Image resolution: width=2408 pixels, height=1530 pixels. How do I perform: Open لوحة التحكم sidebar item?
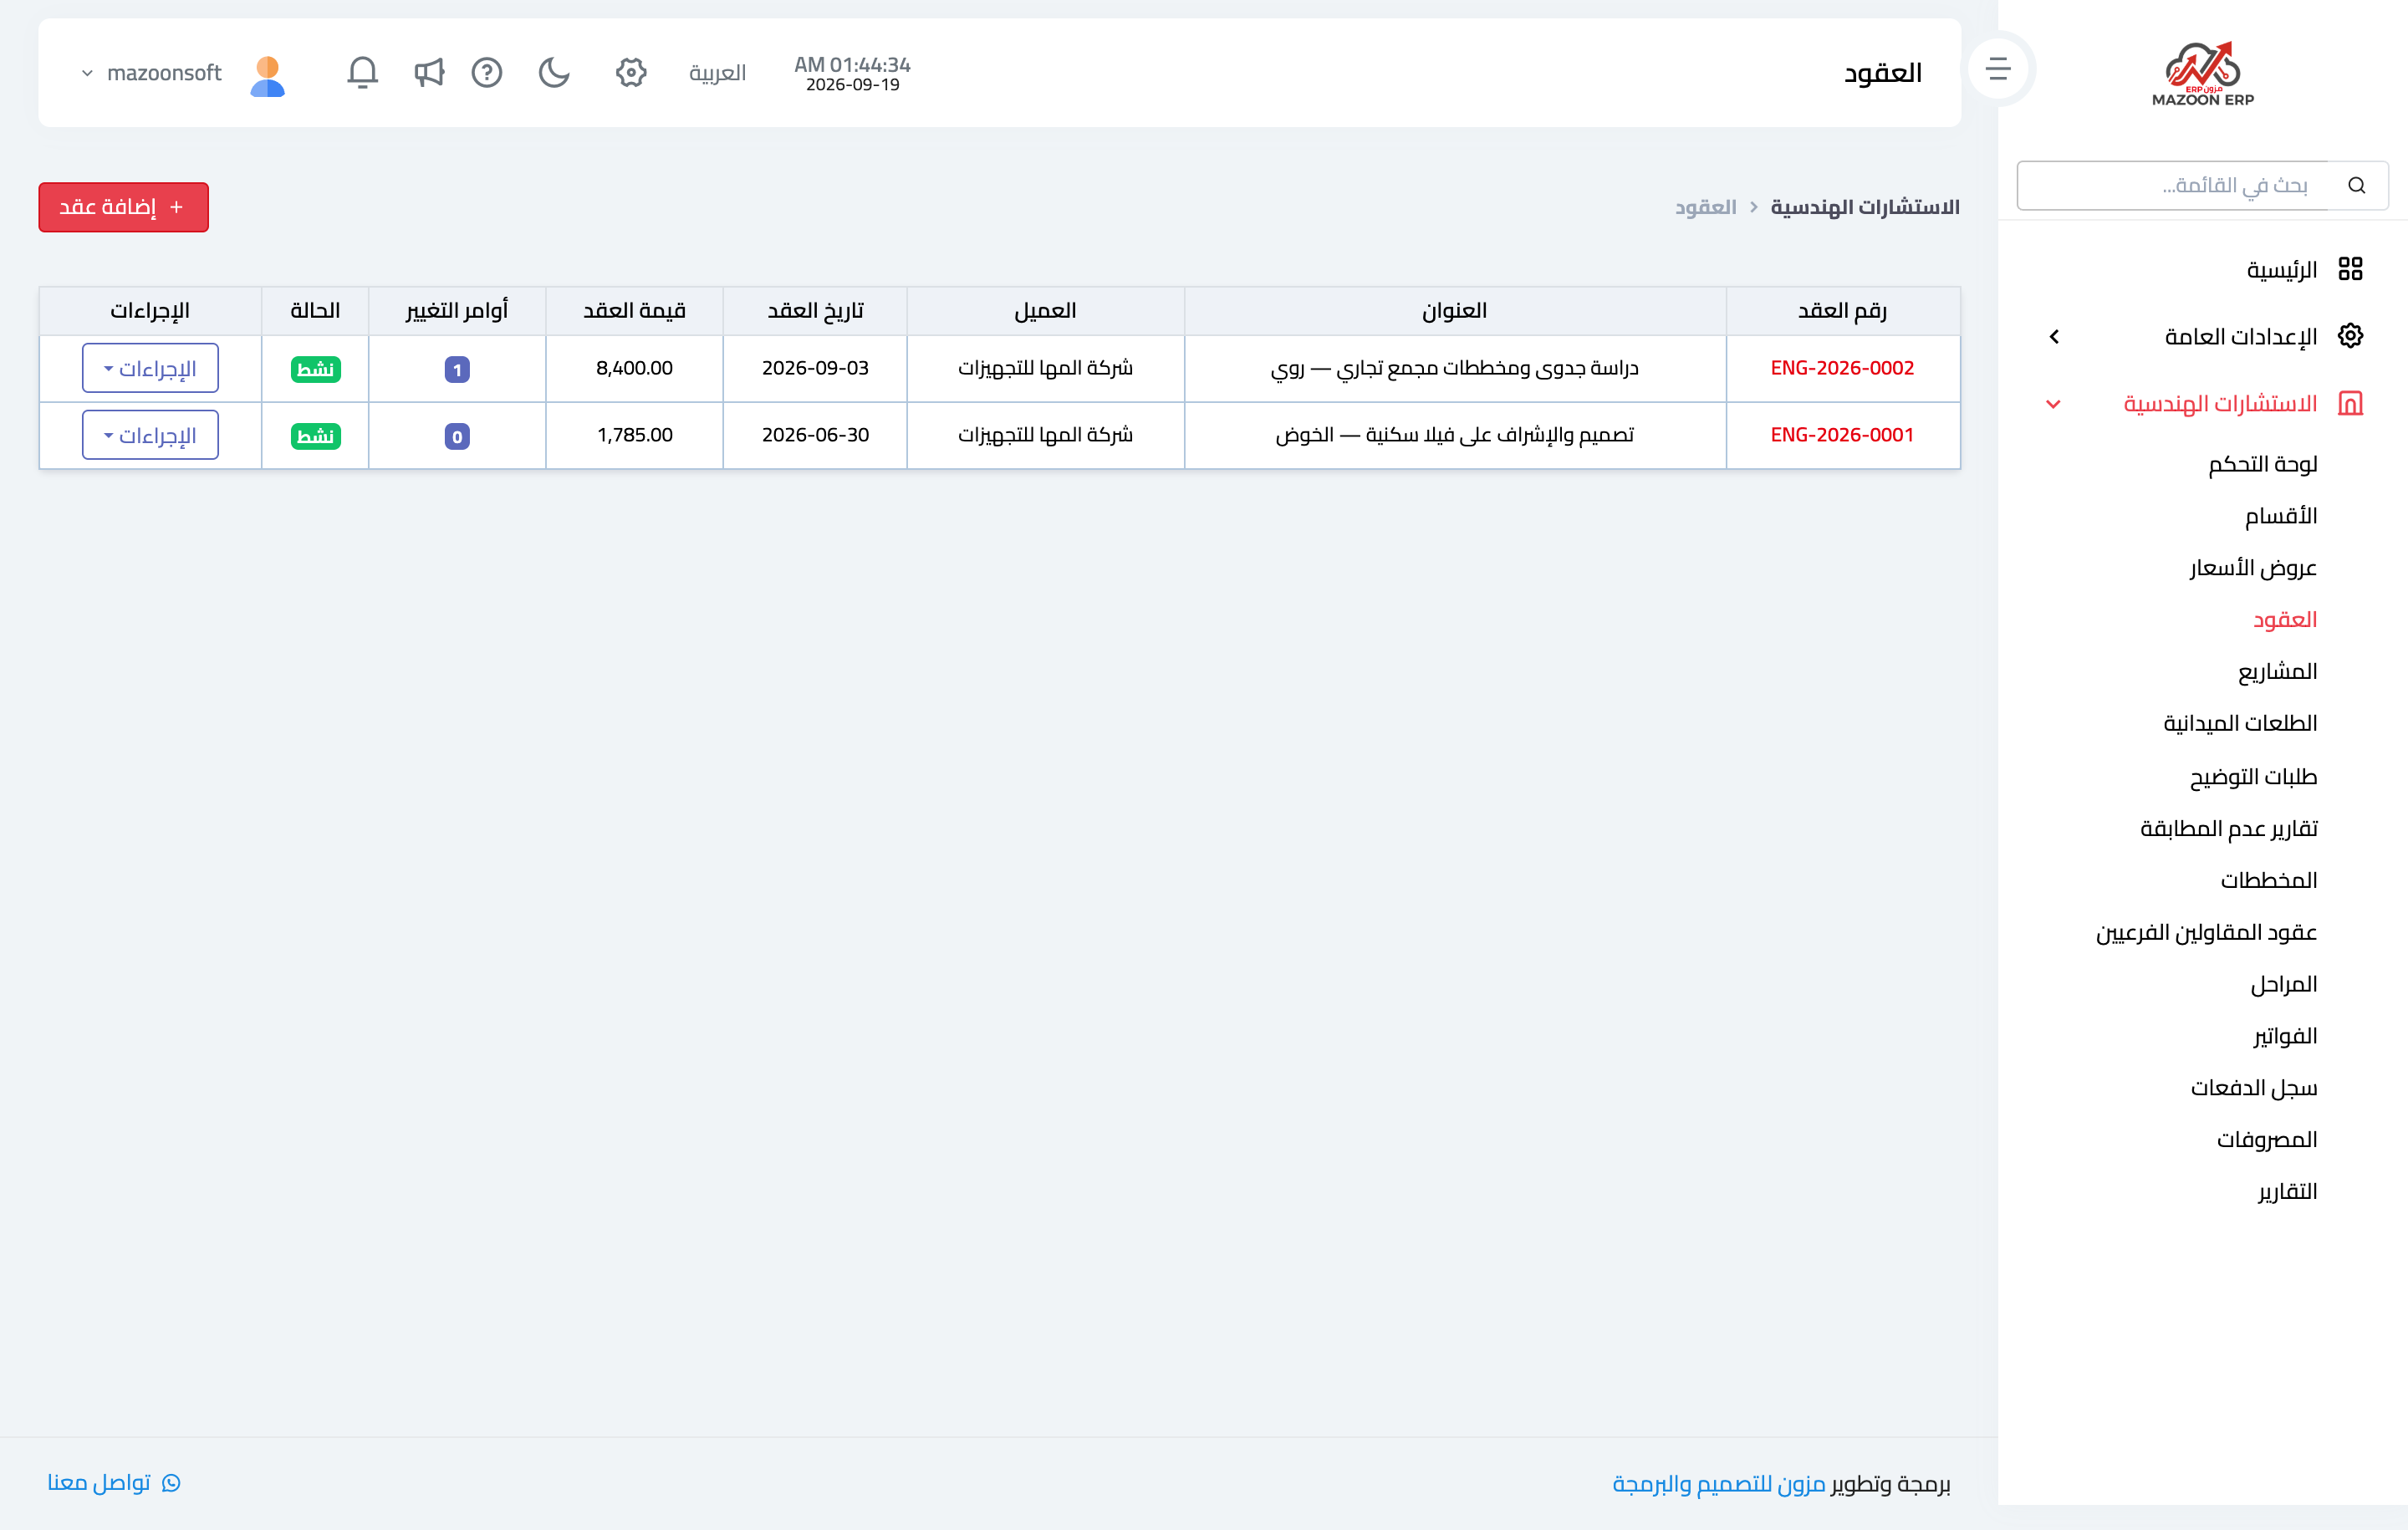(x=2262, y=464)
